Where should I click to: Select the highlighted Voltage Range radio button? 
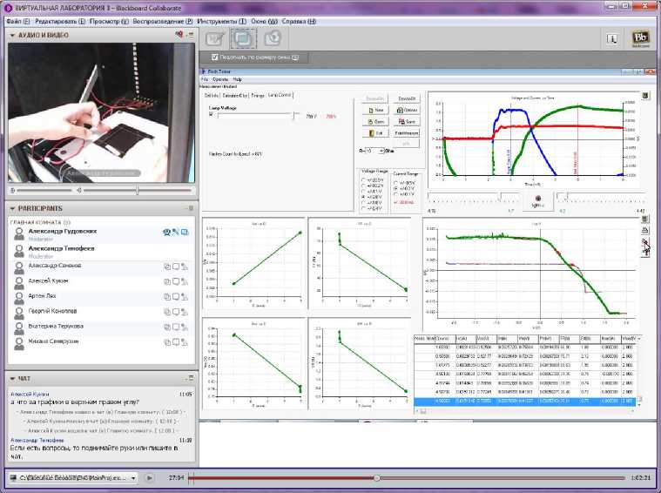click(364, 198)
